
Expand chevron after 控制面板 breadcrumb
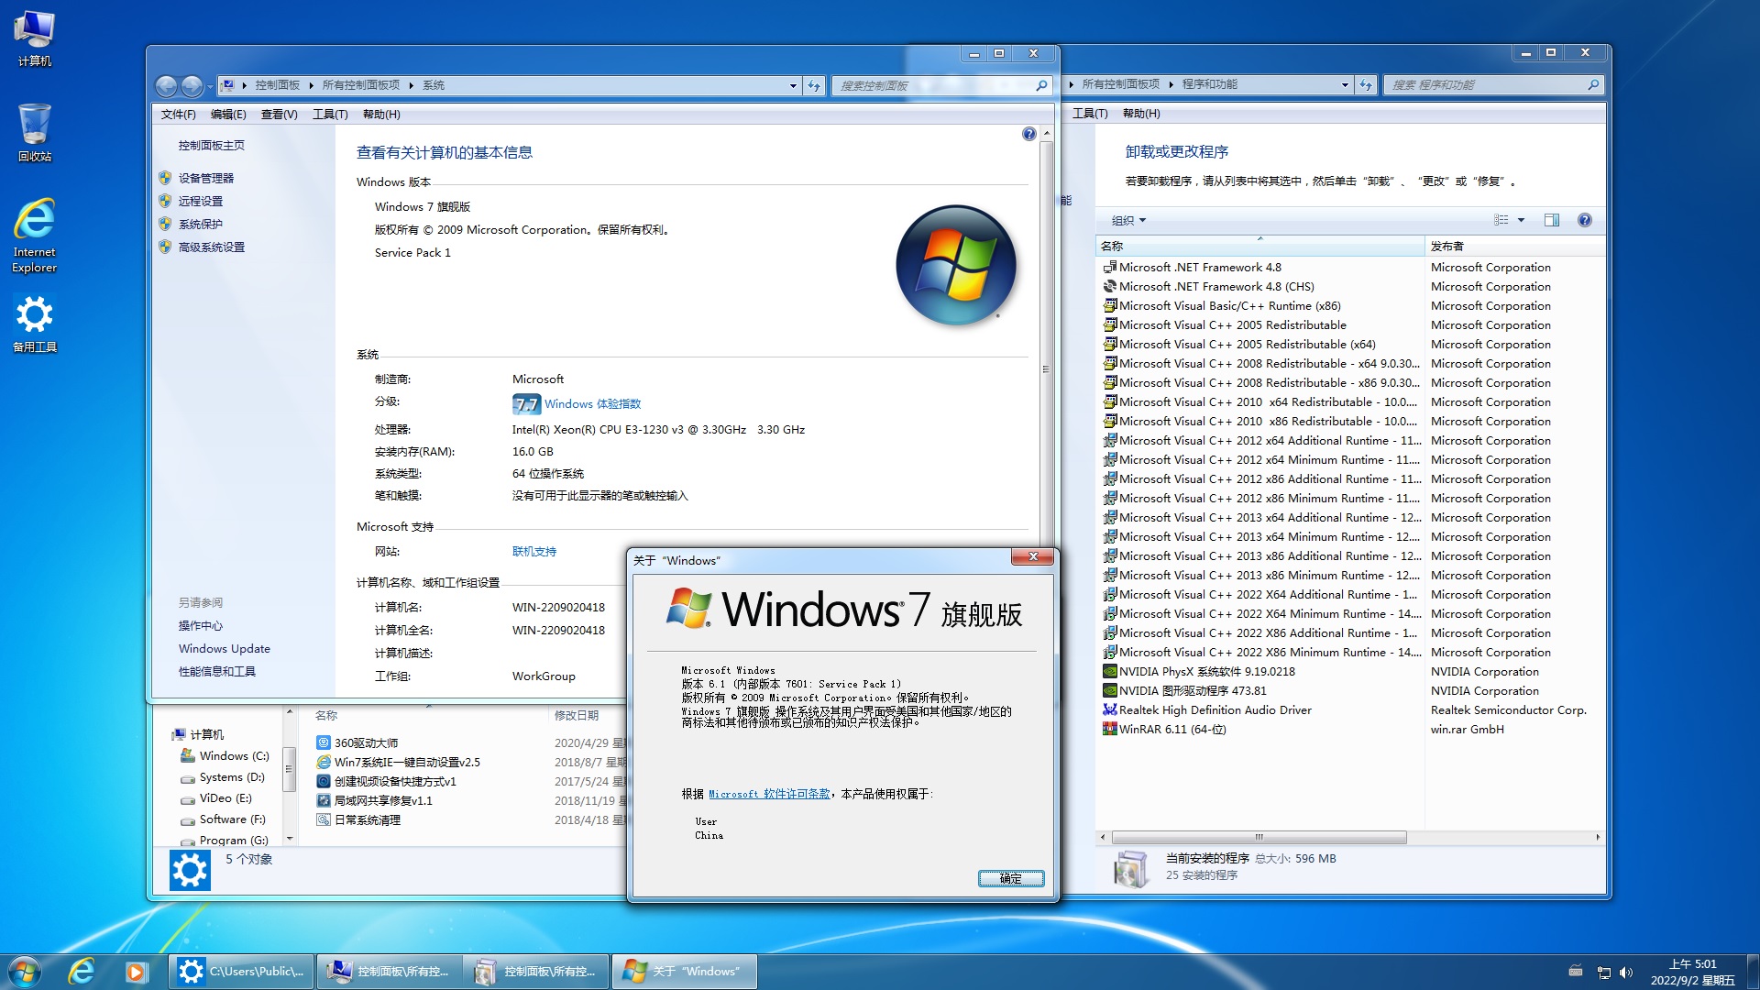pyautogui.click(x=311, y=85)
